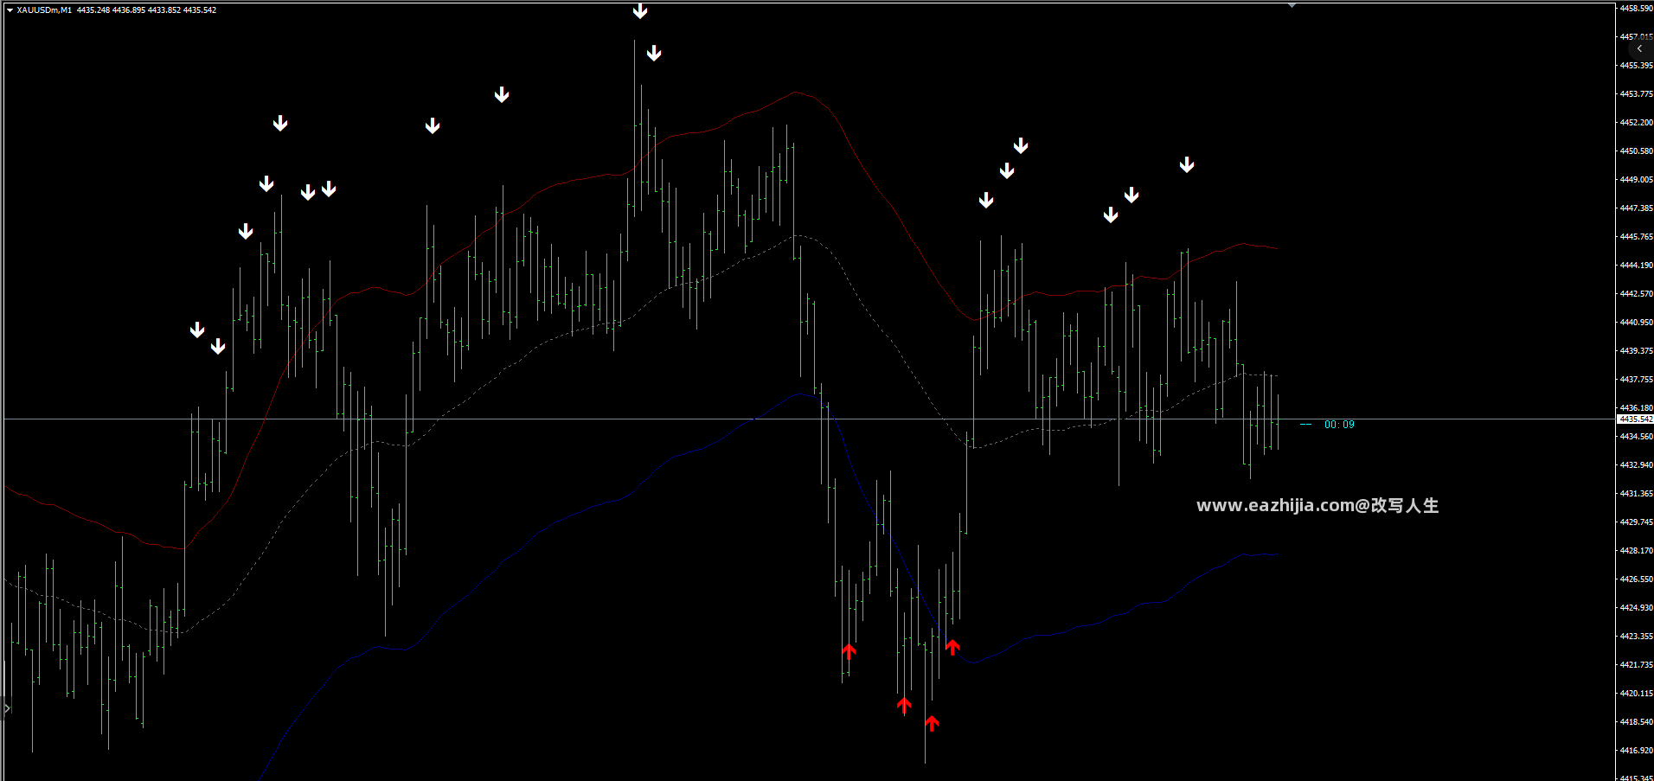The width and height of the screenshot is (1654, 781).
Task: Click the highlighted current price label 4435.542 on the scale
Action: tap(1635, 419)
